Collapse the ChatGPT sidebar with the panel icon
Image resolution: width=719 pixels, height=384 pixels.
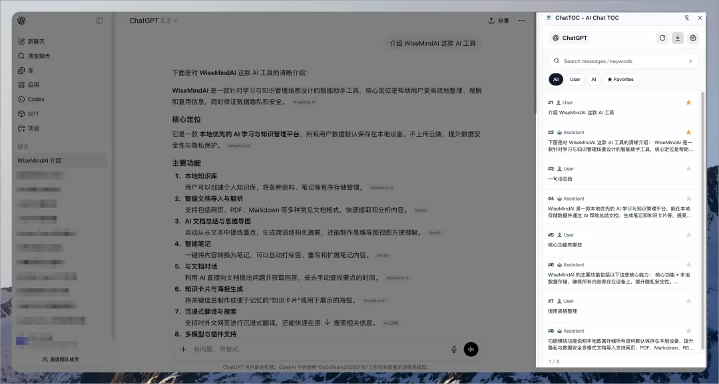pos(99,21)
